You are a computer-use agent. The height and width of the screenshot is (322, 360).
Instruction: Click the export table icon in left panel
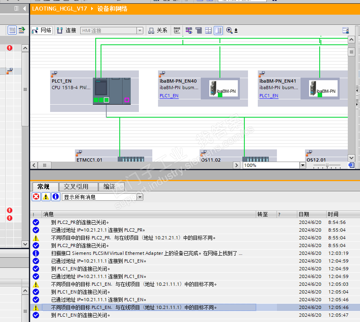click(22, 30)
